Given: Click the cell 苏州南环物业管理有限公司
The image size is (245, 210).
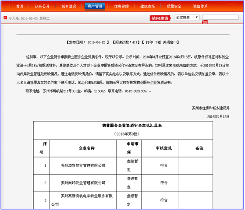Looking at the screenshot, I should click(x=83, y=183).
